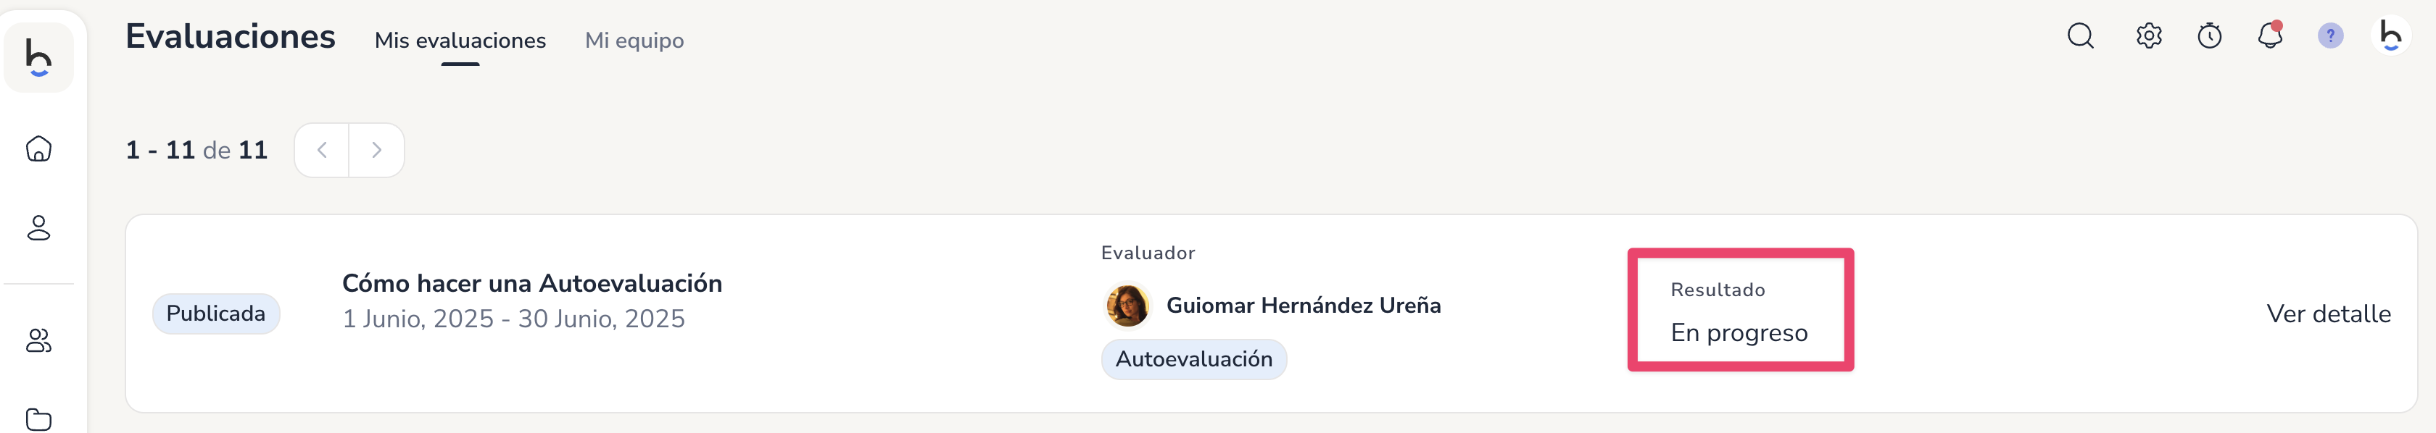Click the time tracking clock icon
Screen dimensions: 2436x433
coord(2209,36)
